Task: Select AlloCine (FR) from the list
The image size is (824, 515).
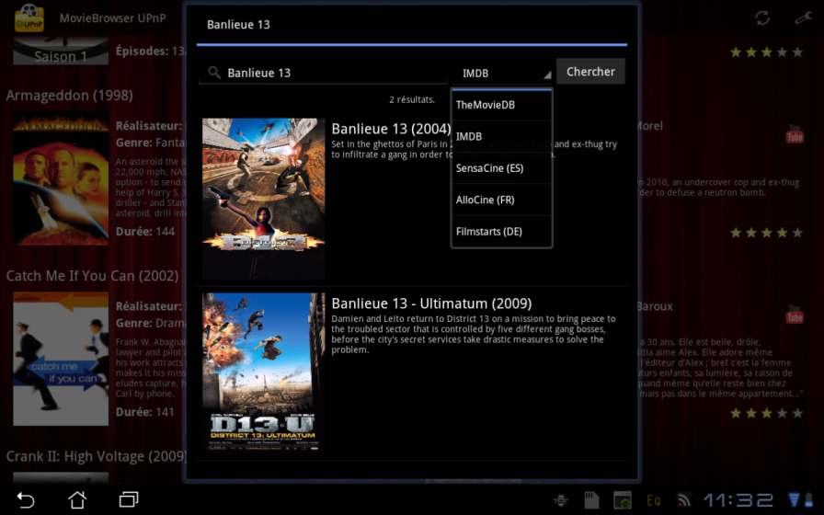Action: pos(502,200)
